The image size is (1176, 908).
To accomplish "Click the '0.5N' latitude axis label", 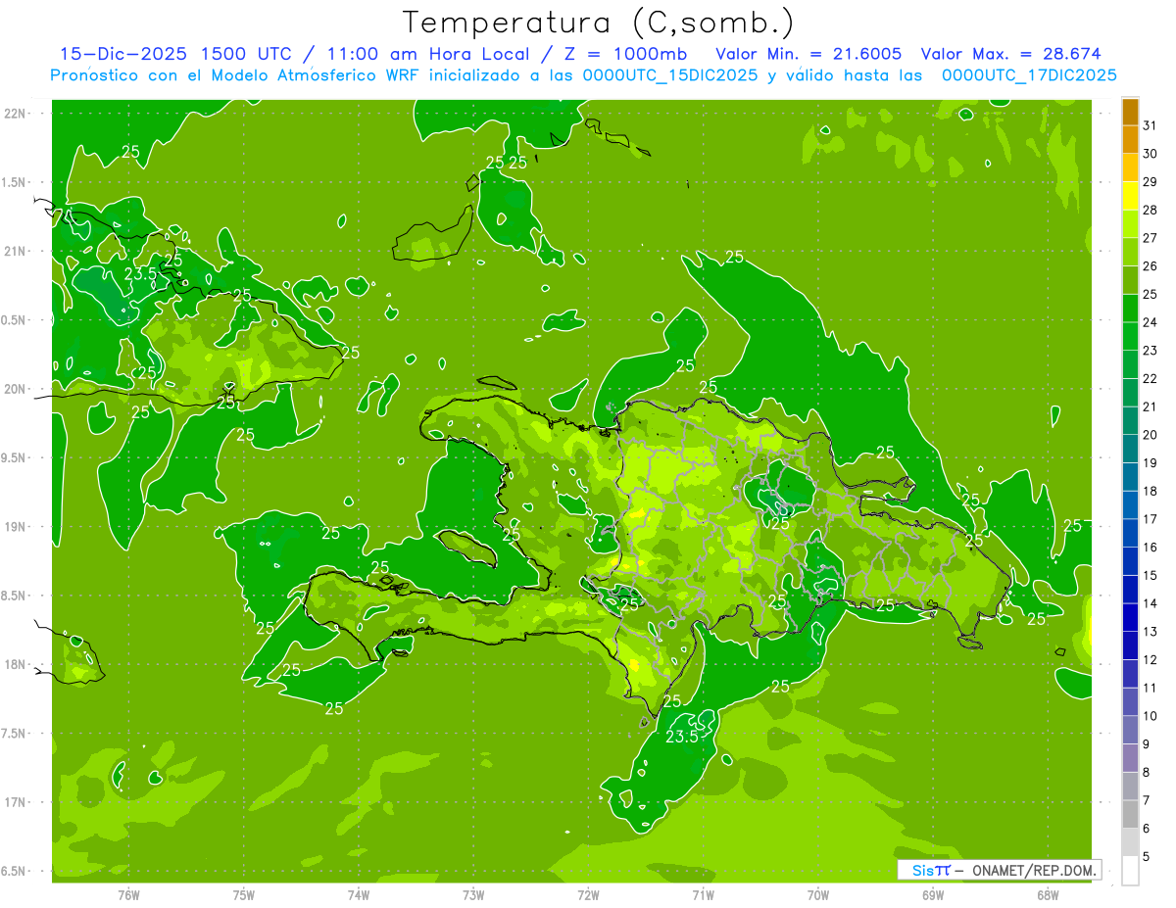I will (15, 320).
